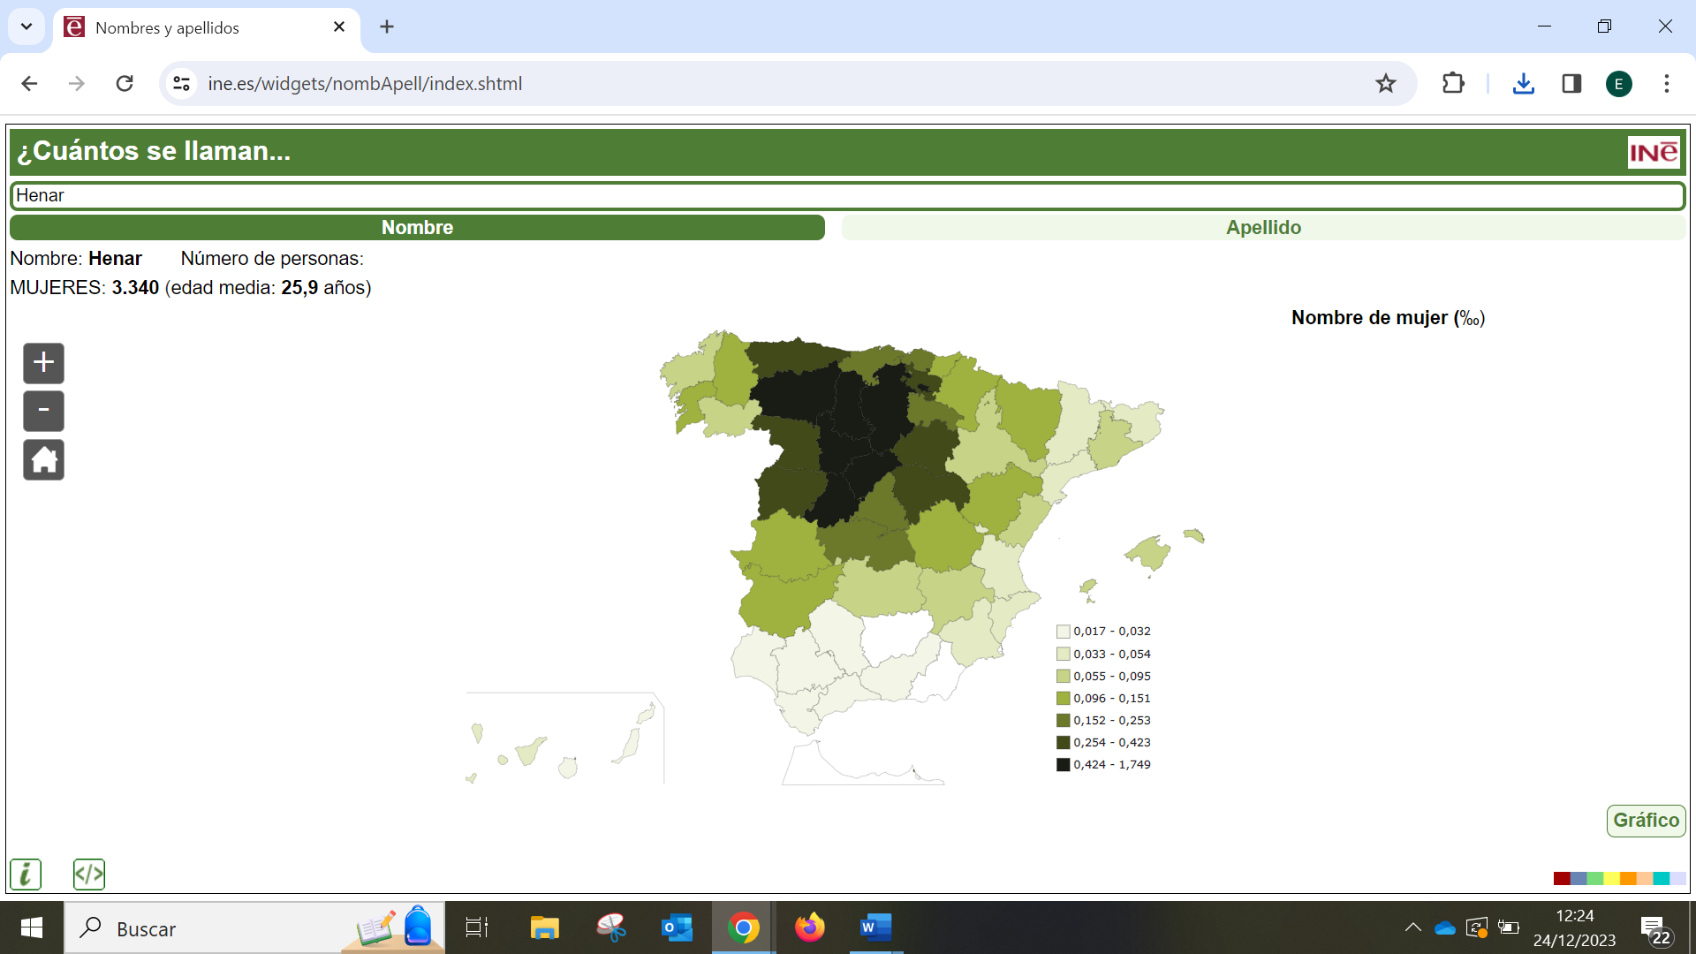Toggle Chrome side panel
The image size is (1696, 954).
[x=1571, y=84]
